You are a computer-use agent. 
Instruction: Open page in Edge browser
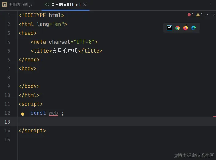coord(193,28)
